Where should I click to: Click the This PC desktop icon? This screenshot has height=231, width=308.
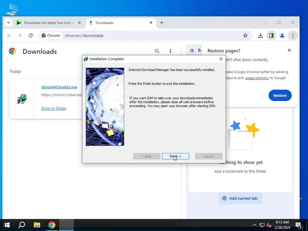coord(12,9)
